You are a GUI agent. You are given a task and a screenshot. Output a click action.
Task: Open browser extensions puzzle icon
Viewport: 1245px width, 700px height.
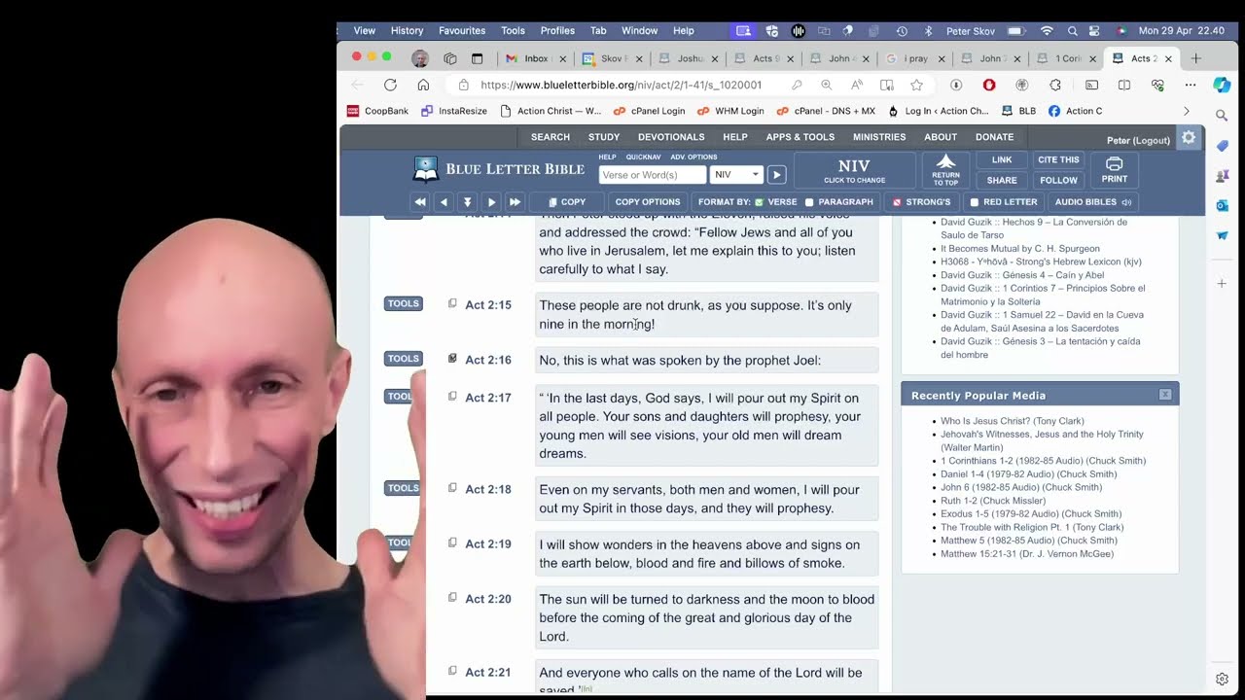[1055, 85]
